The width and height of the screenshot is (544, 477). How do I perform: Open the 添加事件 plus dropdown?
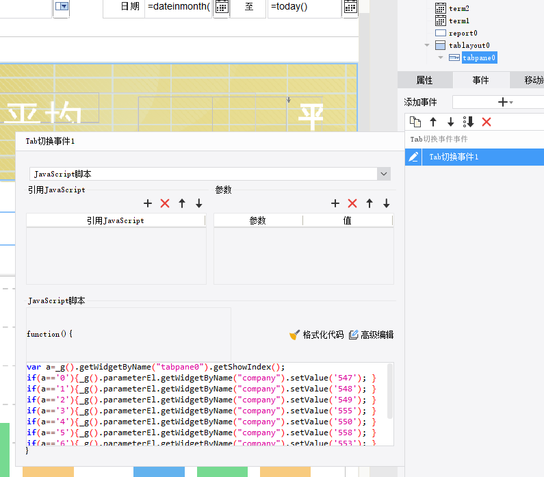pos(505,102)
